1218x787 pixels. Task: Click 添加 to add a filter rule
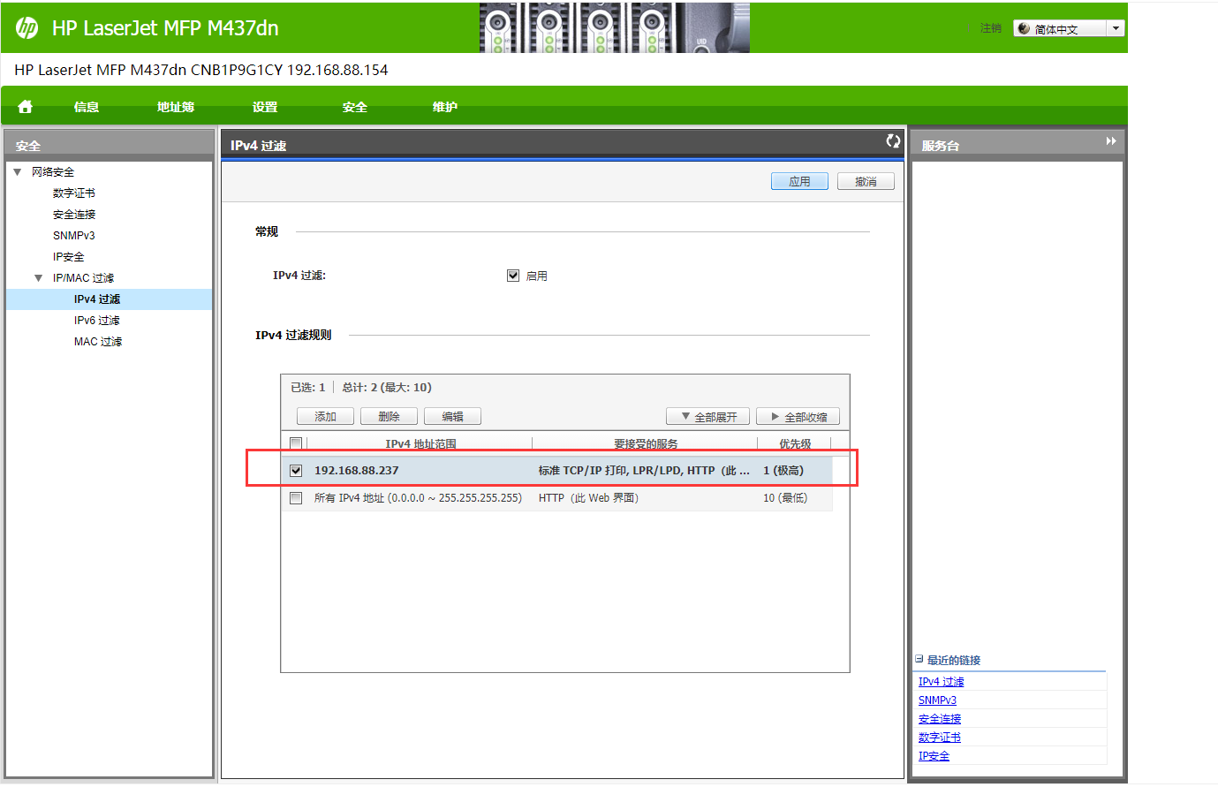coord(325,417)
